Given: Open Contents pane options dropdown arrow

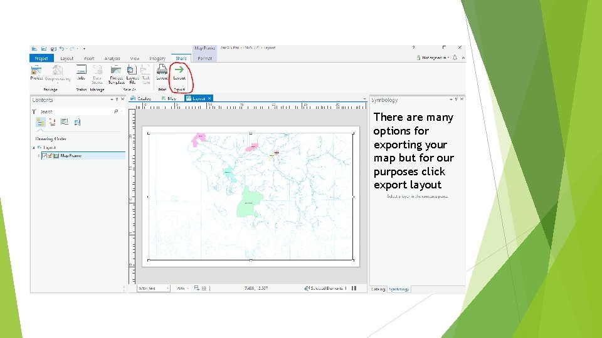Looking at the screenshot, I should (x=112, y=100).
